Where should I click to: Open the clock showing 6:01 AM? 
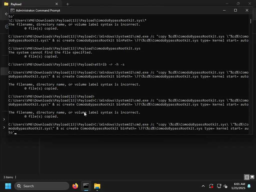pyautogui.click(x=238, y=186)
